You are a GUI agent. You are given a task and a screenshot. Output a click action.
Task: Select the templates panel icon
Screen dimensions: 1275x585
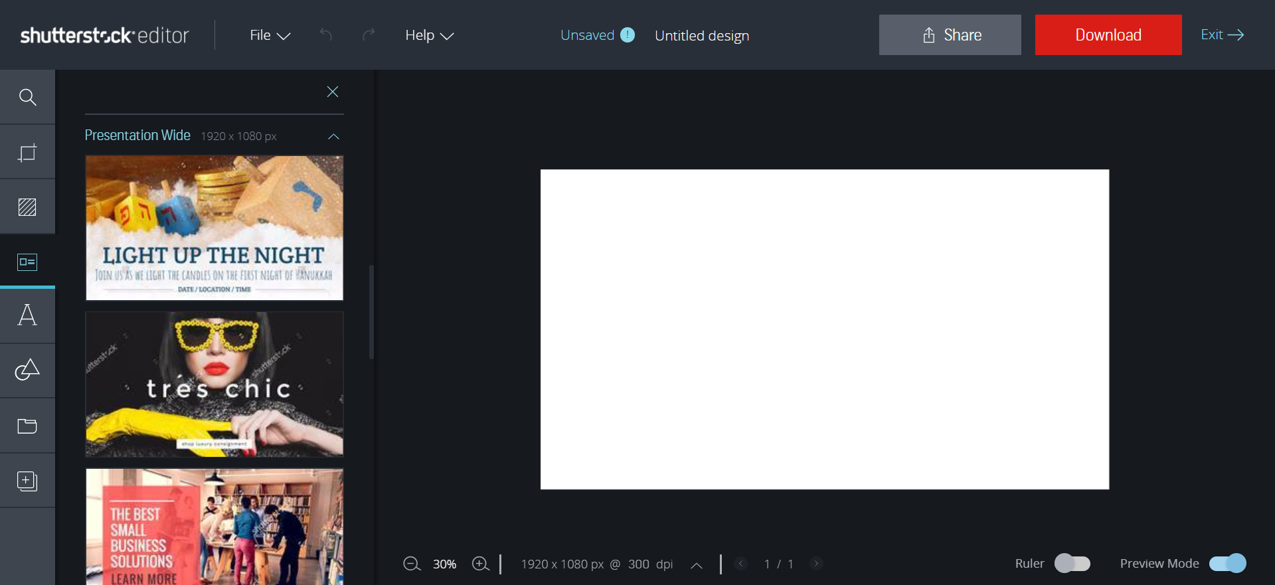tap(27, 262)
